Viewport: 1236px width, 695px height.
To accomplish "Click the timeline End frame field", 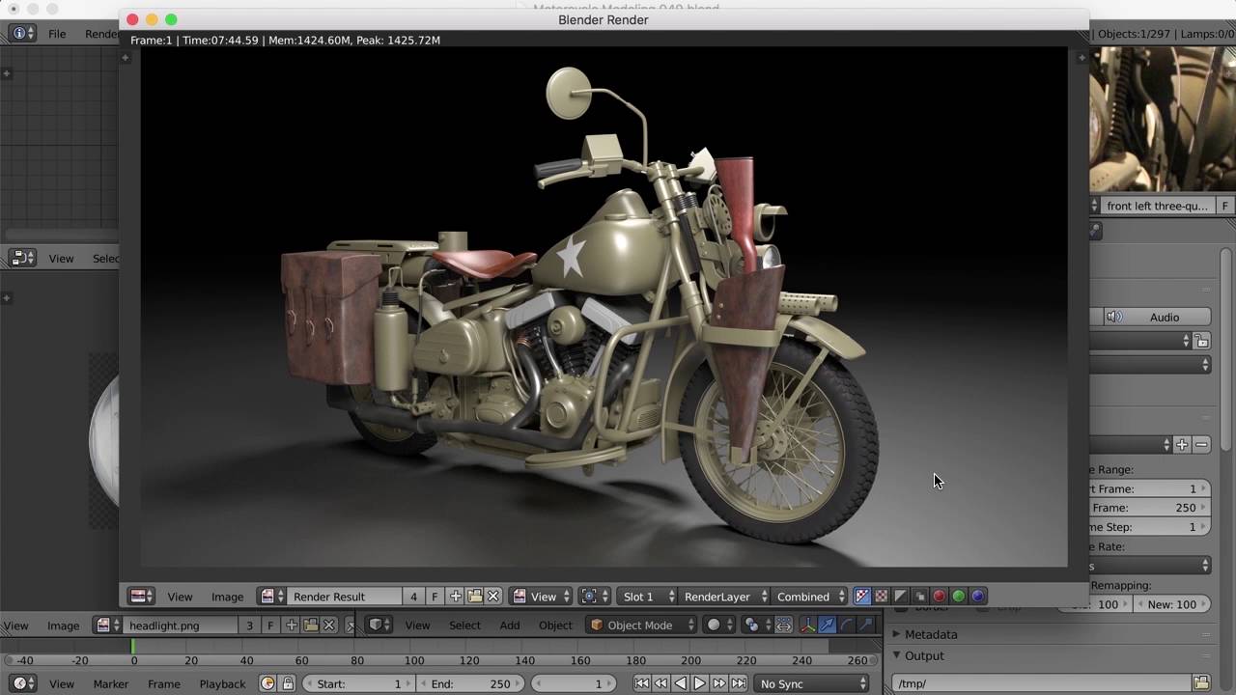I will (469, 683).
